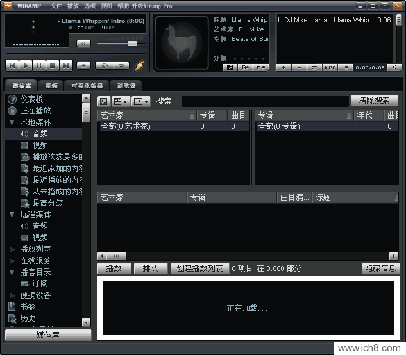The image size is (406, 355).
Task: Collapse the 远程媒体 tree node
Action: (12, 215)
